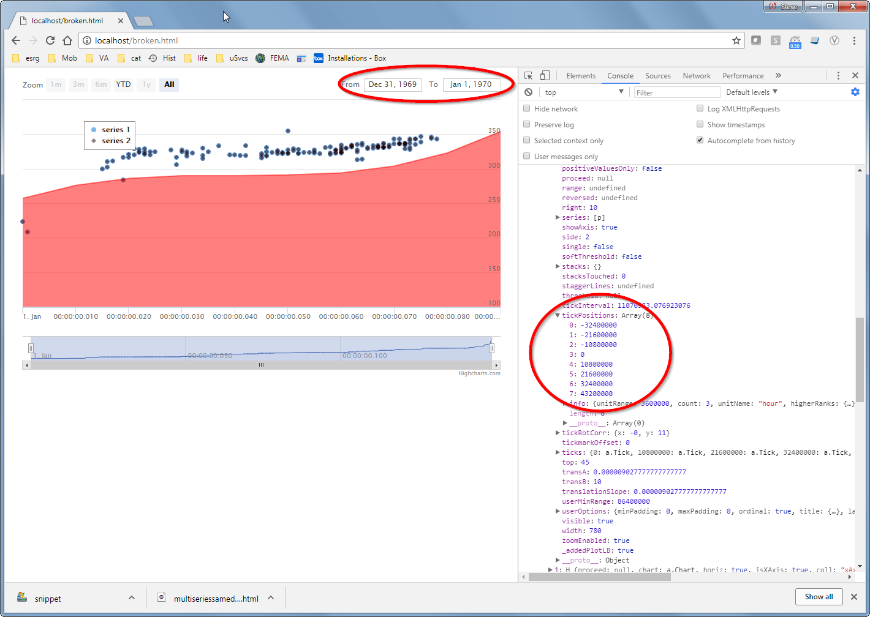Open Highcharts.com credit link

[x=479, y=373]
